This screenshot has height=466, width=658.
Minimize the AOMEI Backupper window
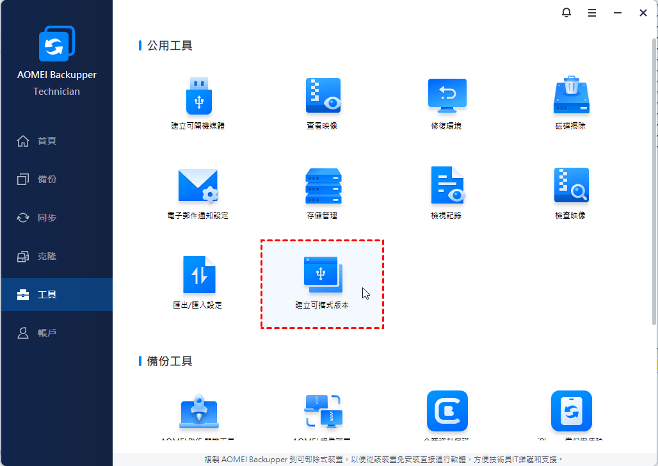617,13
